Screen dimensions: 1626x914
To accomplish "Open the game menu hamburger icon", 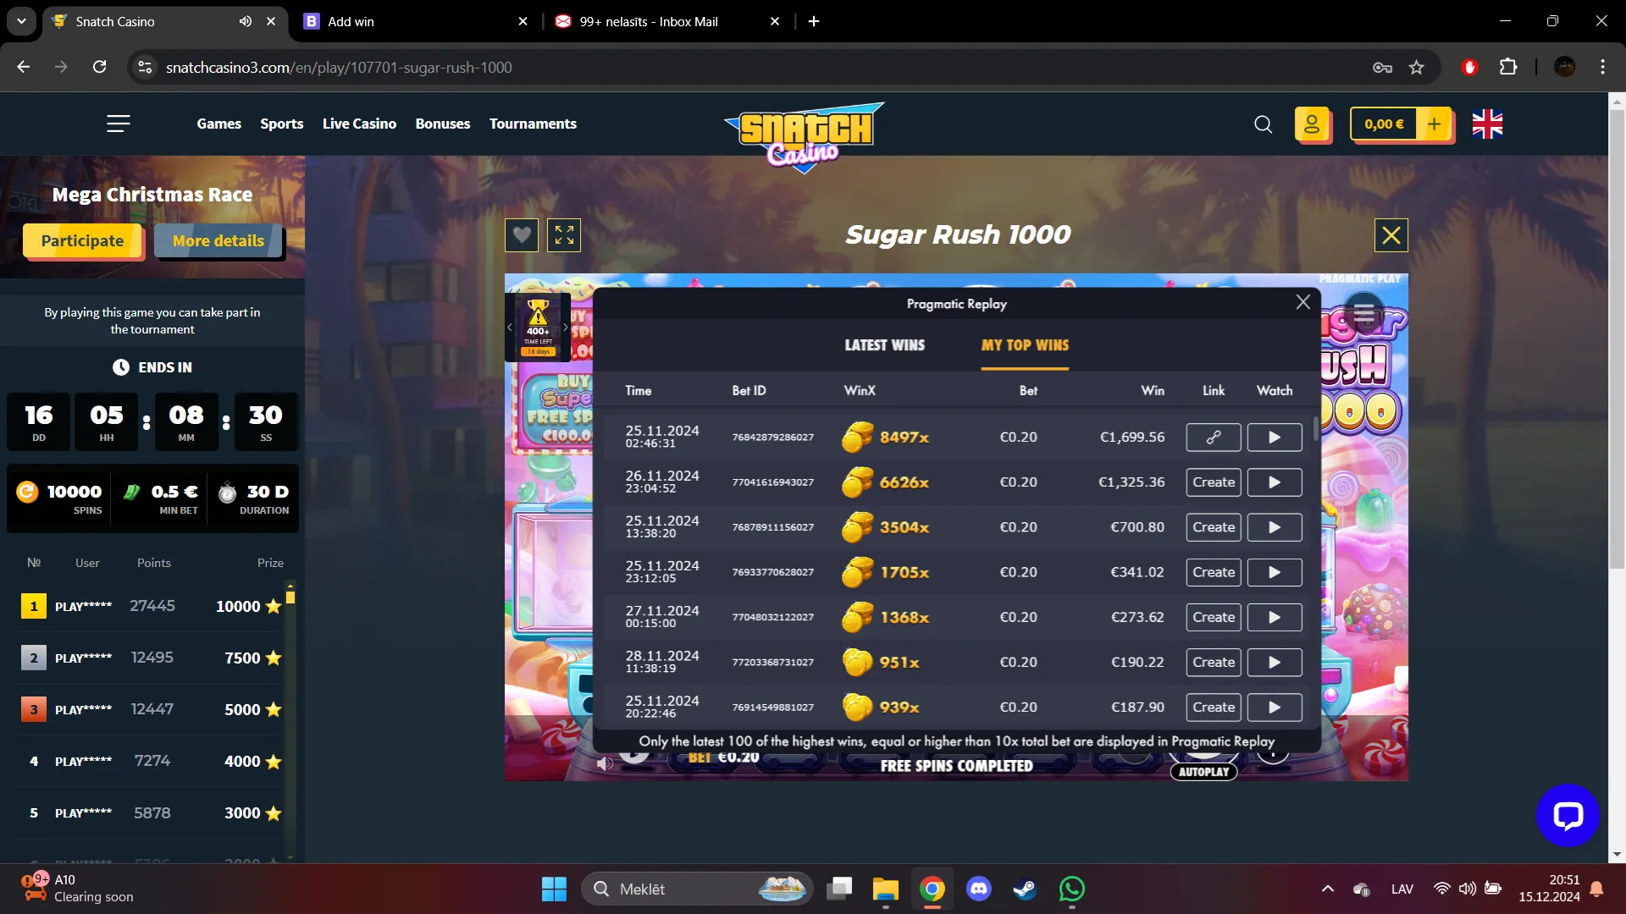I will point(1363,314).
